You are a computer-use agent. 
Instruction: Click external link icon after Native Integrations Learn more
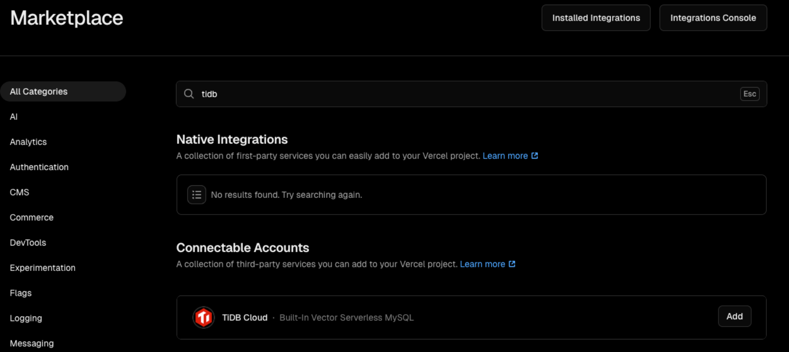click(535, 156)
